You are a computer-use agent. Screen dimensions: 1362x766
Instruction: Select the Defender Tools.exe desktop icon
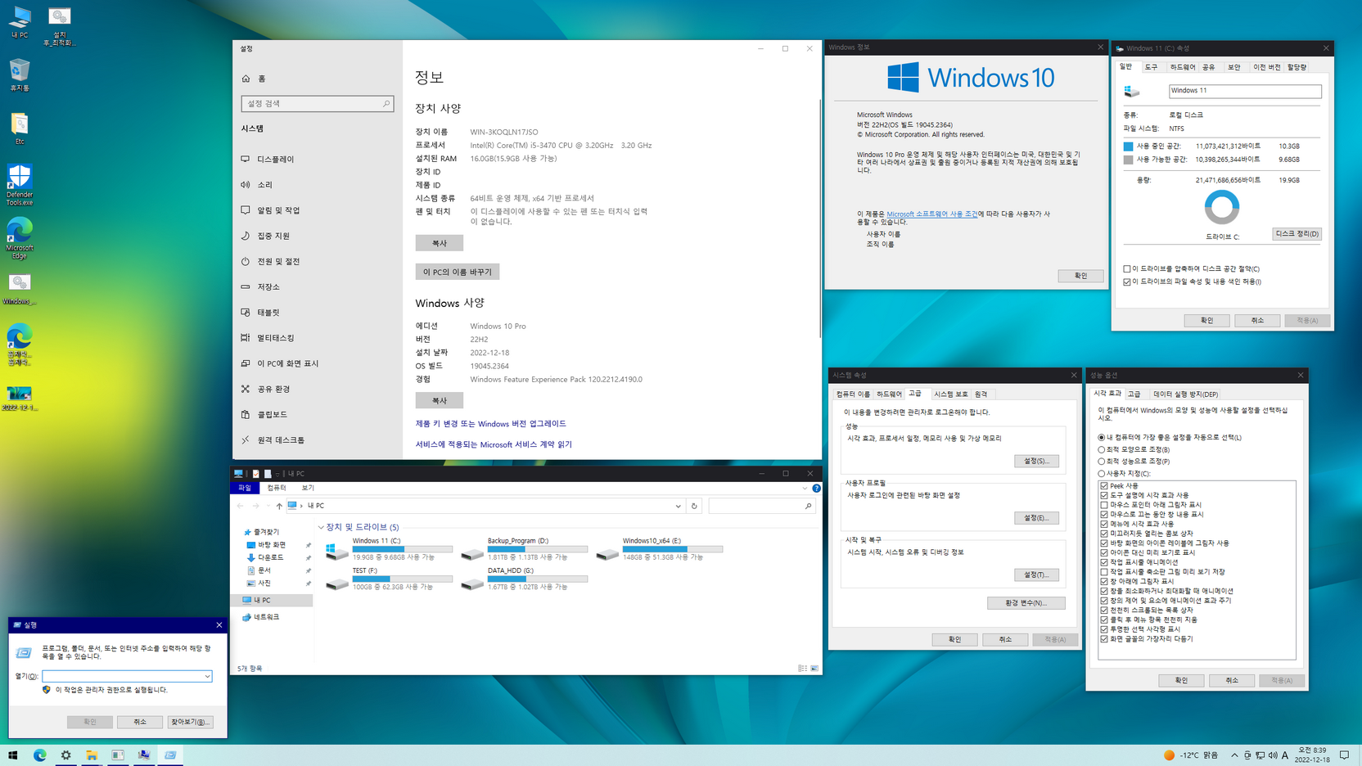pyautogui.click(x=20, y=184)
